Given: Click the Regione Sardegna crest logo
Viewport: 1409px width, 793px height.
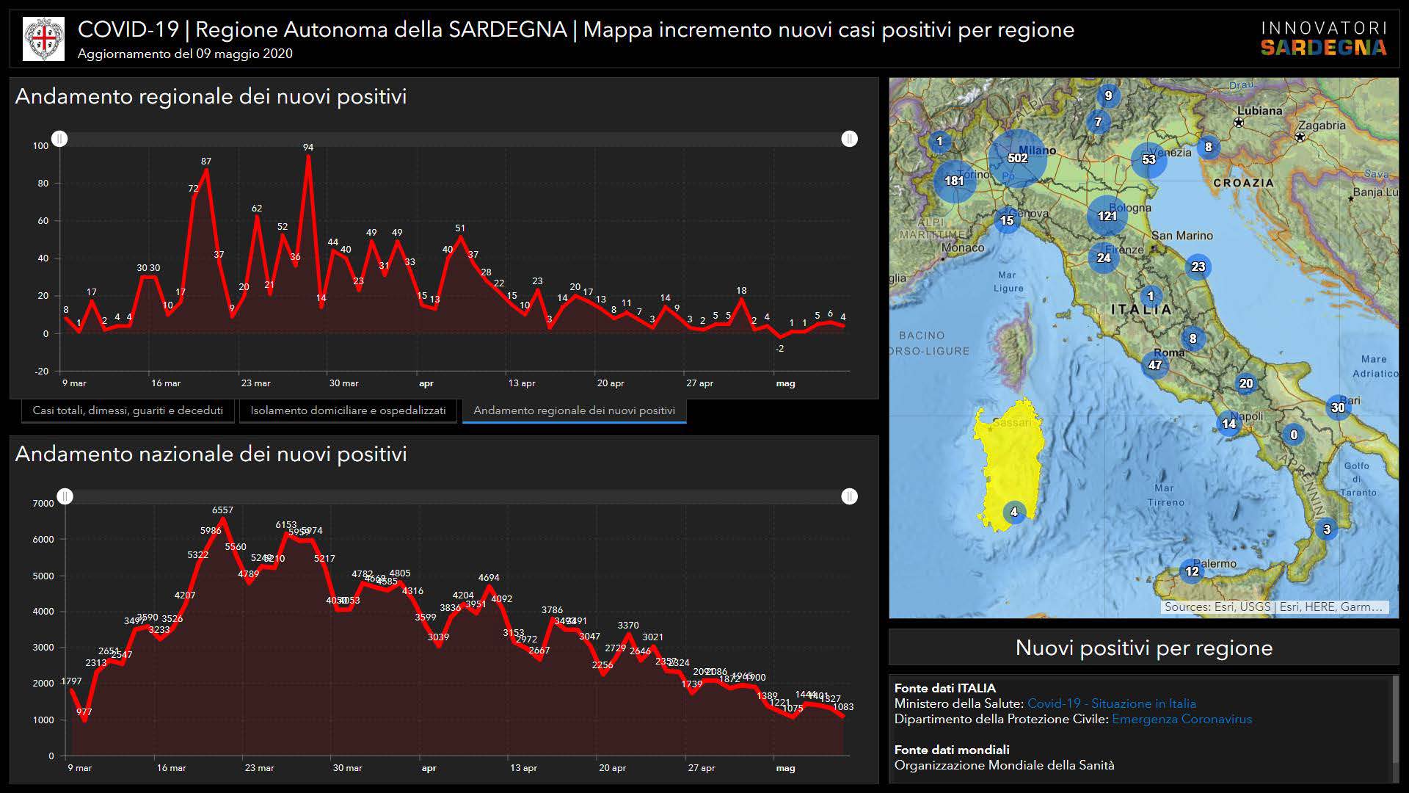Looking at the screenshot, I should click(x=43, y=39).
